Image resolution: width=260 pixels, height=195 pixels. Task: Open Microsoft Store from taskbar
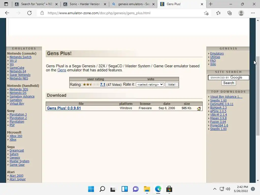(169, 189)
